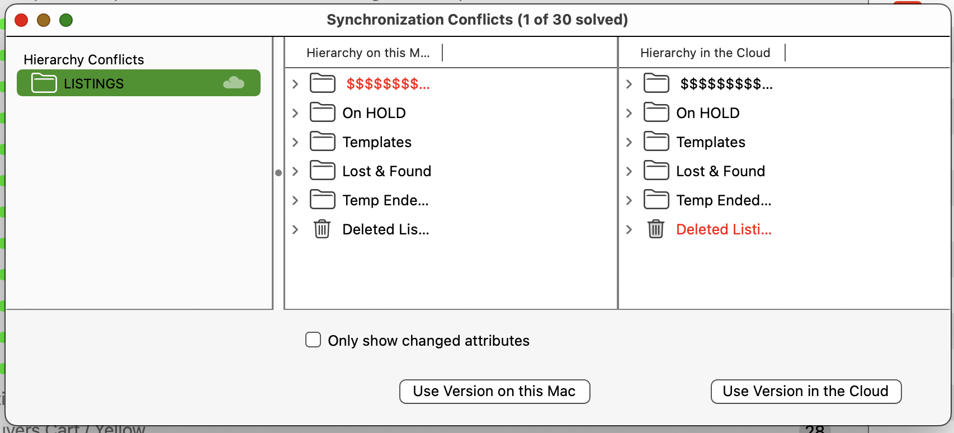The image size is (954, 433).
Task: Expand Deleted Listings trash in the Cloud
Action: coord(629,229)
